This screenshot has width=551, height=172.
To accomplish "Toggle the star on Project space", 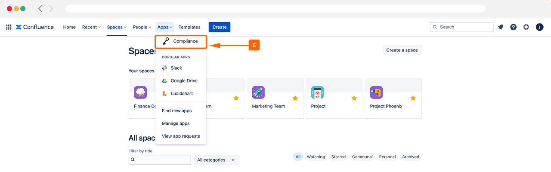I will click(354, 98).
